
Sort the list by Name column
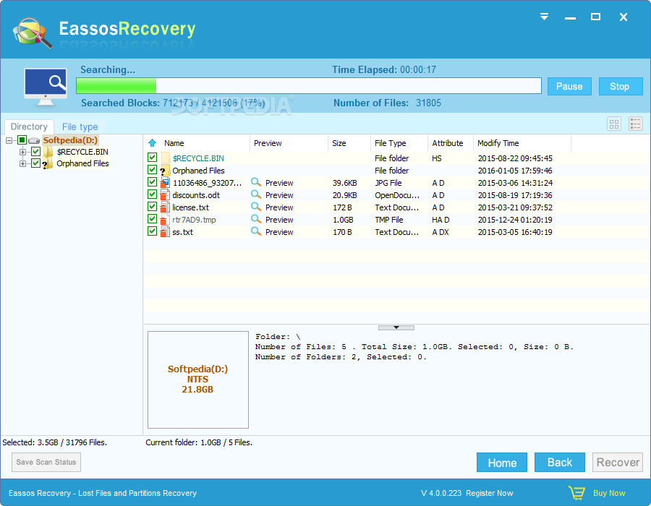point(174,143)
